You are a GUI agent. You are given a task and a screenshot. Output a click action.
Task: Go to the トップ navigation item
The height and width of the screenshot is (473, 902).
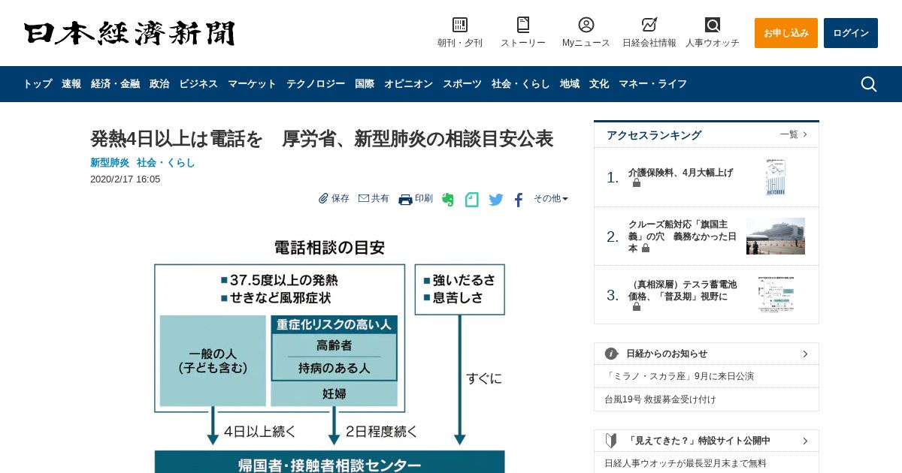38,84
